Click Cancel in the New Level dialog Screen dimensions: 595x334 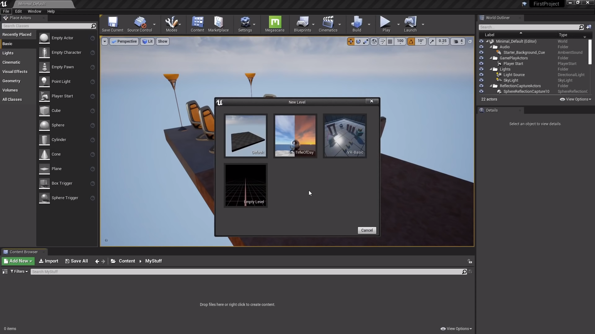coord(367,230)
